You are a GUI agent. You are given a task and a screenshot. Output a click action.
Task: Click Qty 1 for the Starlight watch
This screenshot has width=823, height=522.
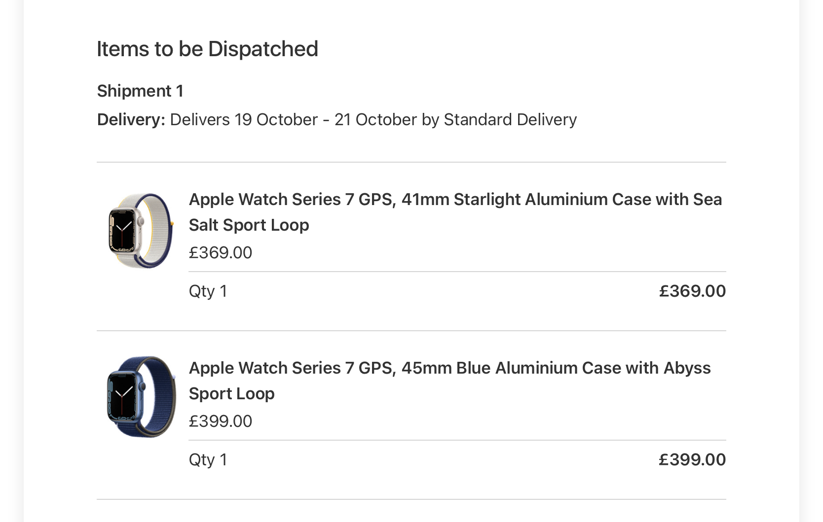[208, 291]
